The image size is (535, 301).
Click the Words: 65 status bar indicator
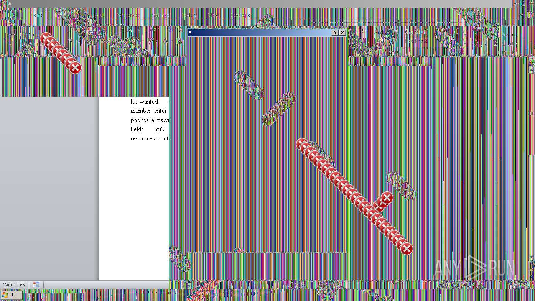[14, 285]
